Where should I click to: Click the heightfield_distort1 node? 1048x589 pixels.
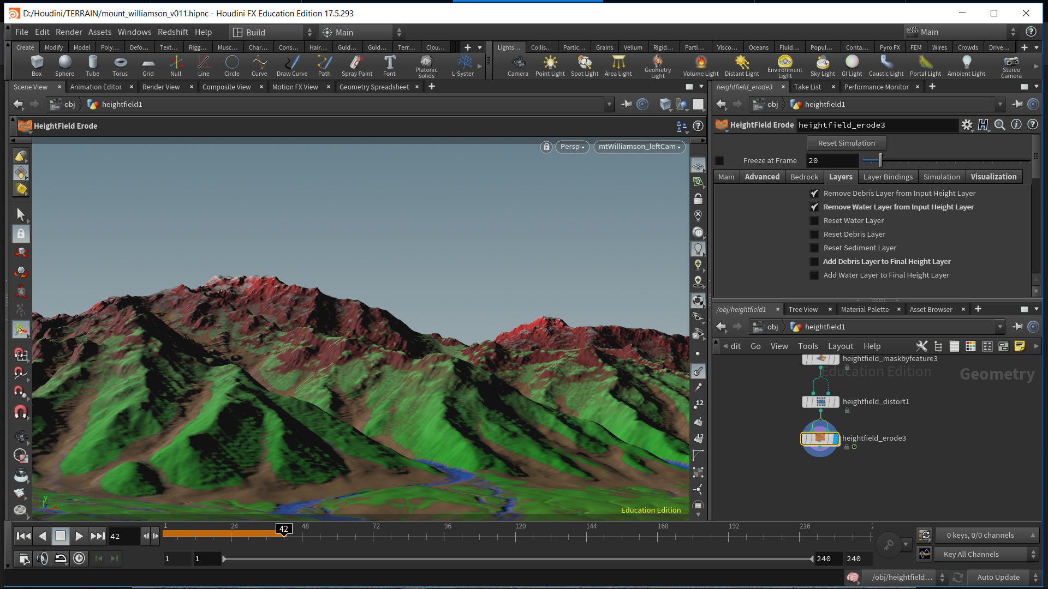pos(820,402)
